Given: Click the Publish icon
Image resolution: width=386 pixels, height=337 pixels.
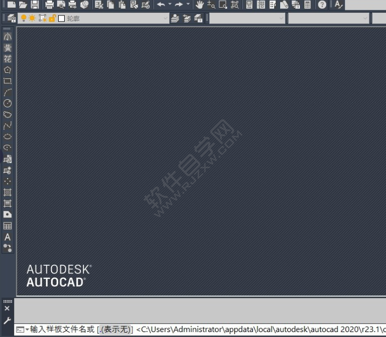Looking at the screenshot, I should 72,4.
